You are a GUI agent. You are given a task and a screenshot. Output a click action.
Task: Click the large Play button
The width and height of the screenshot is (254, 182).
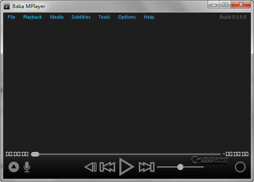(126, 167)
